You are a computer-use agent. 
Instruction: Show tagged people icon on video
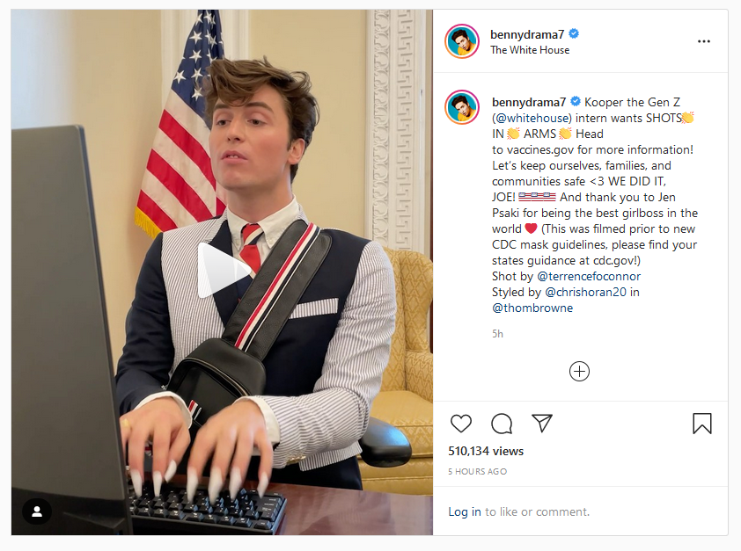(37, 511)
